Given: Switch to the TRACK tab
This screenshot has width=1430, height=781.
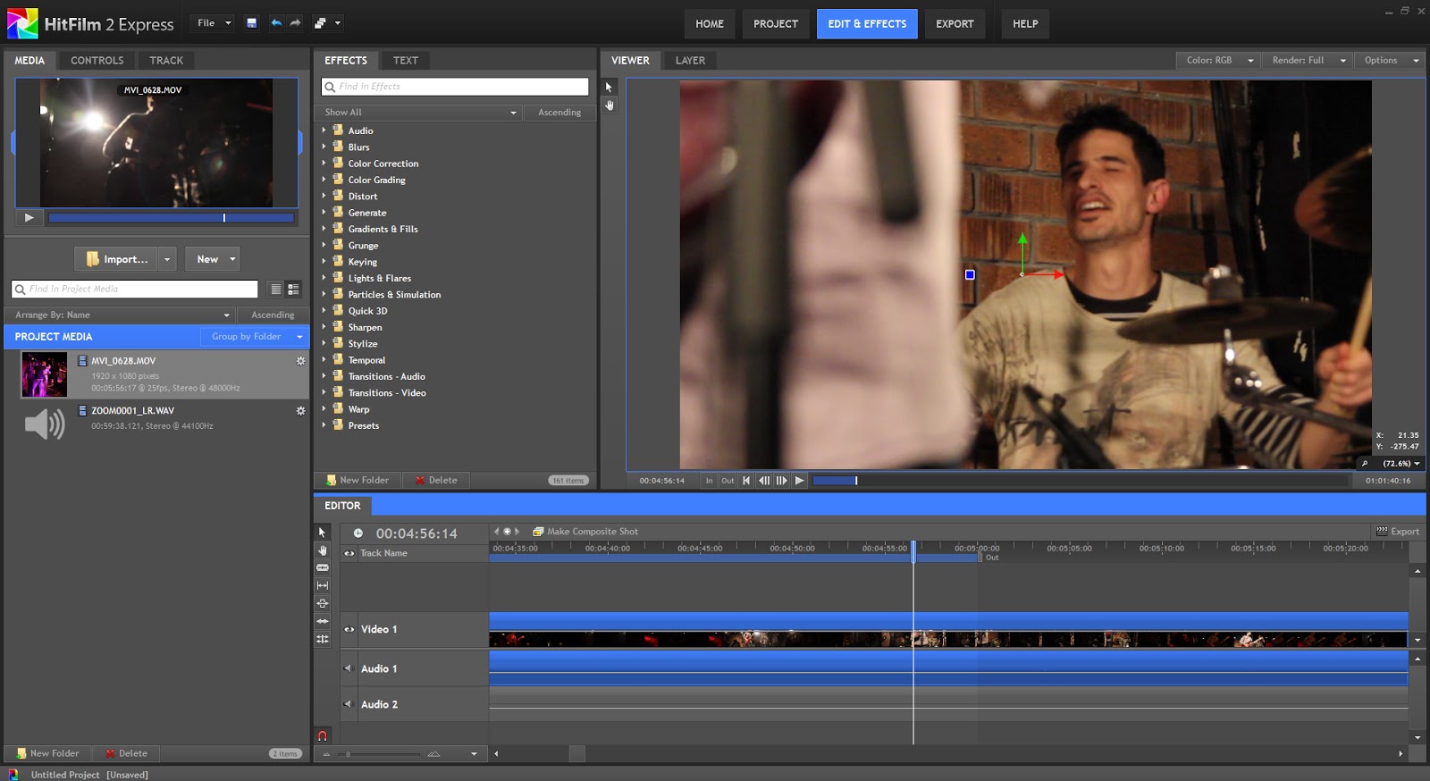Looking at the screenshot, I should click(x=166, y=61).
